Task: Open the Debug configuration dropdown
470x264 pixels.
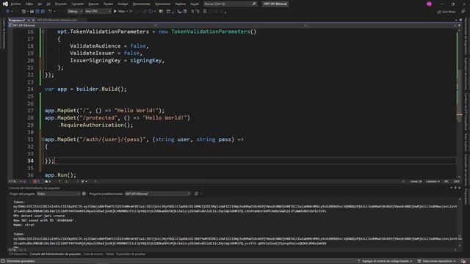Action: pos(75,12)
